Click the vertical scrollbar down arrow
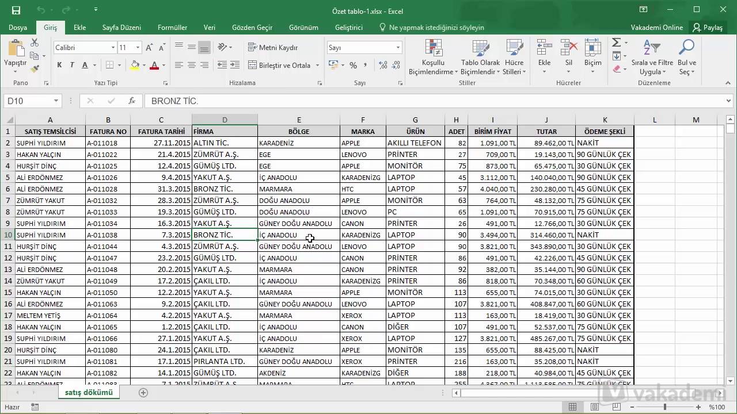Image resolution: width=737 pixels, height=414 pixels. coord(731,380)
